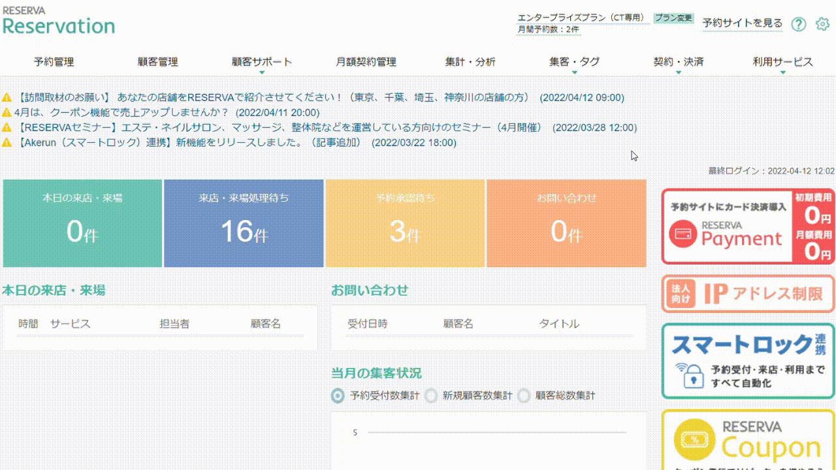Screen dimensions: 836x470
Task: Open the Akerun スマートロック連携 announcement
Action: 236,142
